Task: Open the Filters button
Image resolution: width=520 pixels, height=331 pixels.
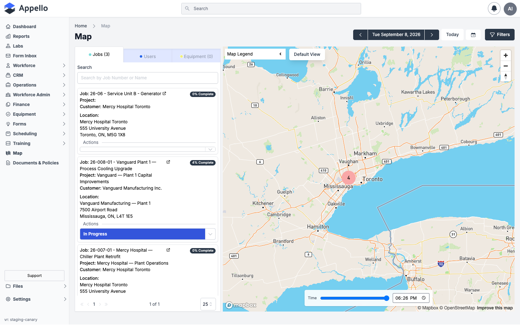Action: pyautogui.click(x=500, y=35)
